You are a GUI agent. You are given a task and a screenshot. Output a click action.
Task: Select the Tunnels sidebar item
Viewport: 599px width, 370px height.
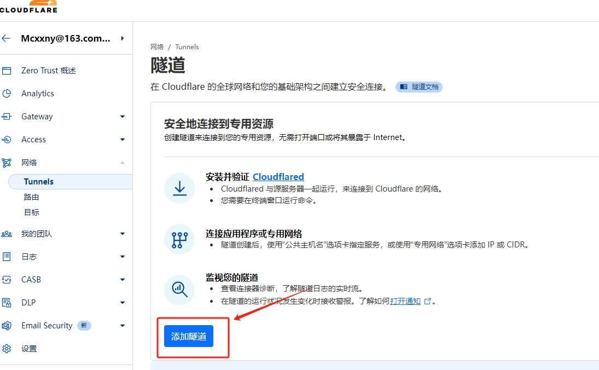[70, 182]
